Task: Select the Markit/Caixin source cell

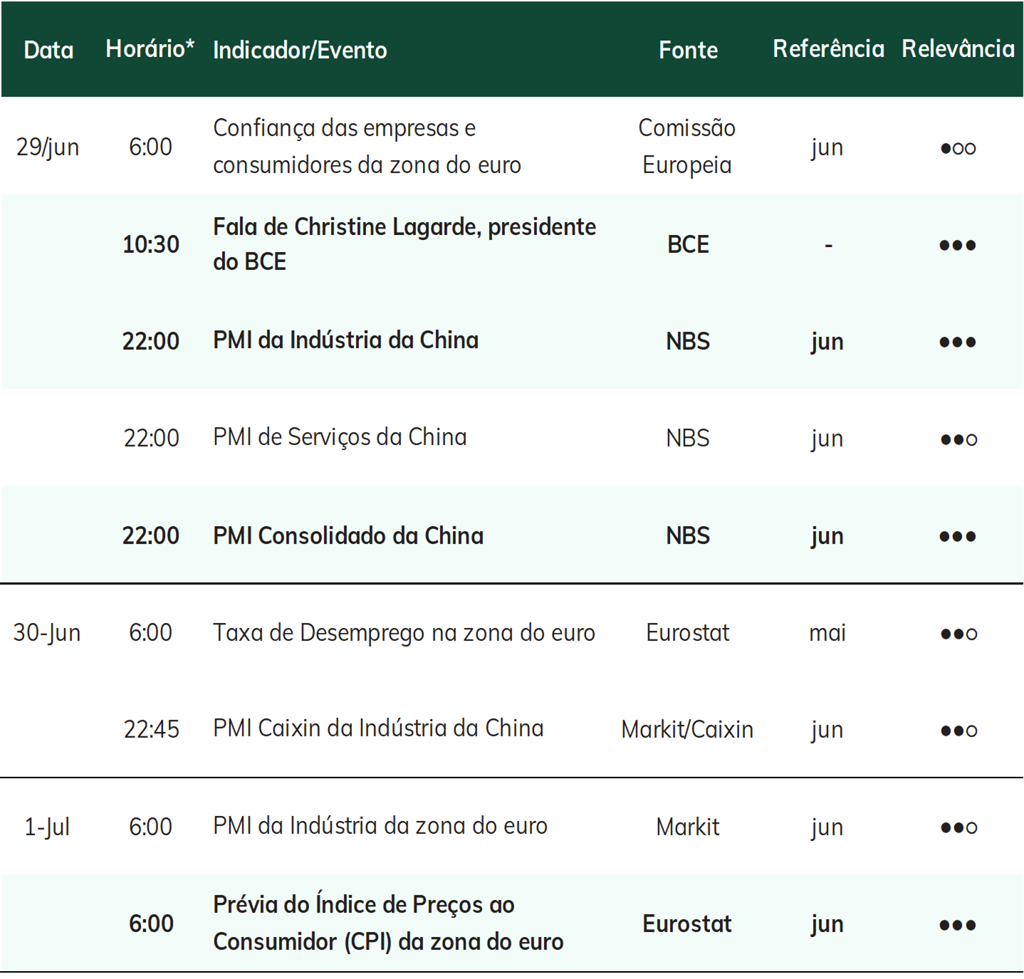Action: point(687,729)
